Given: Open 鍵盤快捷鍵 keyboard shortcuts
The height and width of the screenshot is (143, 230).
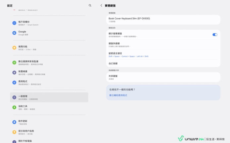Looking at the screenshot, I should click(x=163, y=45).
